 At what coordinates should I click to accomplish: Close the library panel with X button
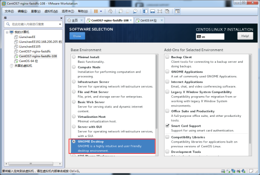point(61,18)
